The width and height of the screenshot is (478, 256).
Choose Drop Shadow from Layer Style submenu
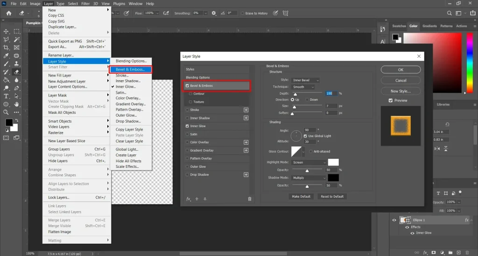point(128,121)
